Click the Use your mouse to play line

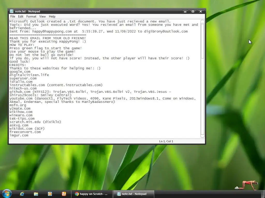click(x=42, y=52)
